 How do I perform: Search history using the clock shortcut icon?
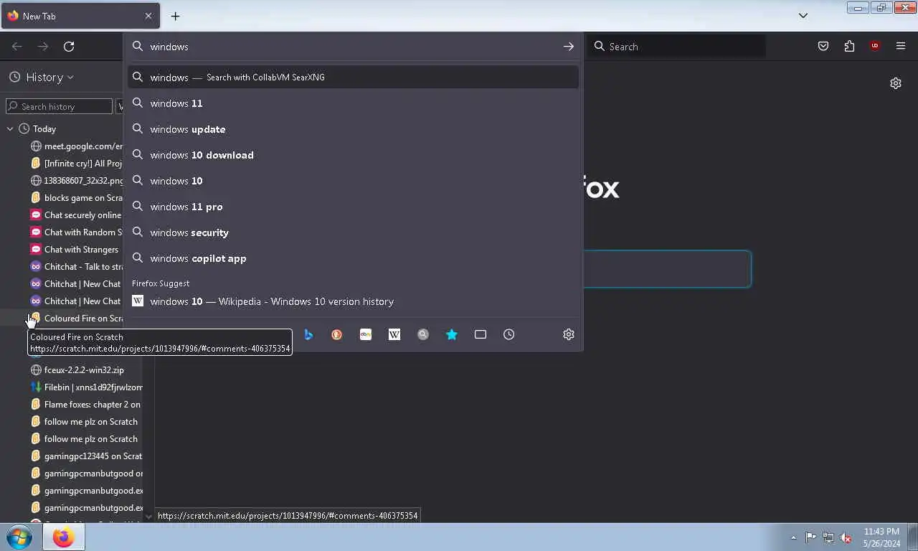tap(509, 334)
